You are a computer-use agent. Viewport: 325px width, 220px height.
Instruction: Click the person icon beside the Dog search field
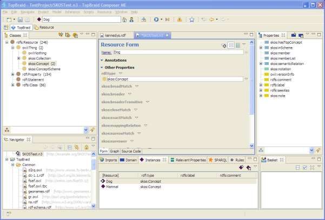[x=131, y=19]
